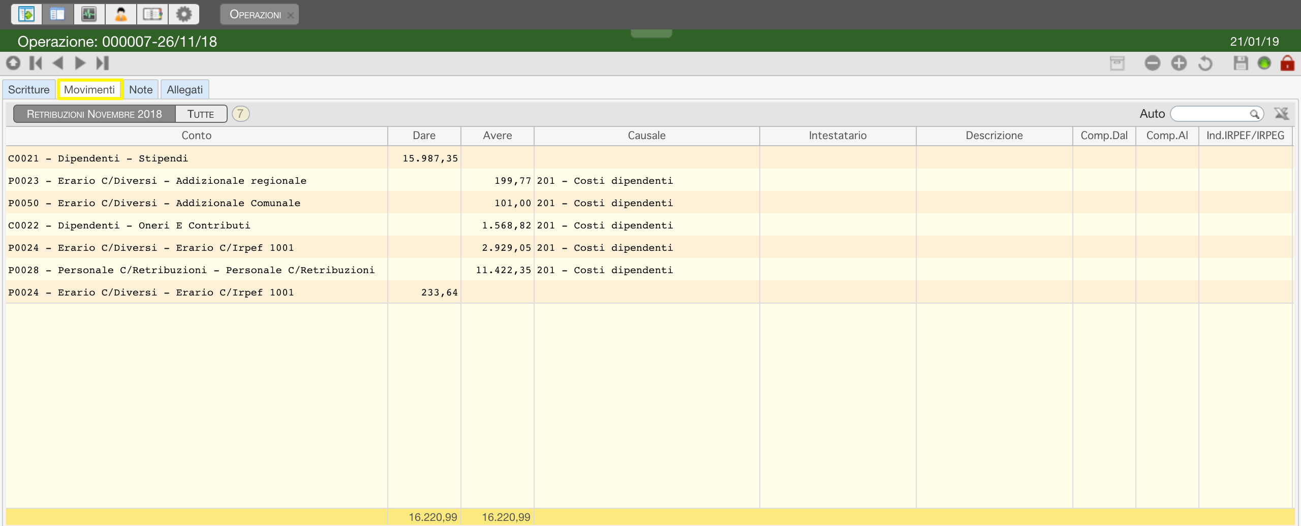Click Avere value 199,77

[x=512, y=181]
